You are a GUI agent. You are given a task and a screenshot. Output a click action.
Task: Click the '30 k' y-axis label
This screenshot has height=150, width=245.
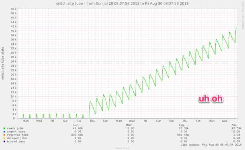(14, 53)
